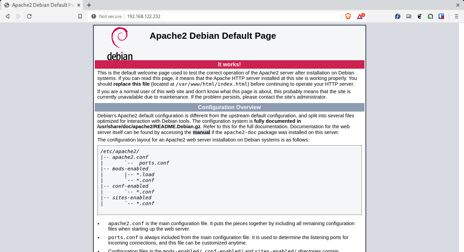Click the globe favicon on the tab

pyautogui.click(x=6, y=5)
